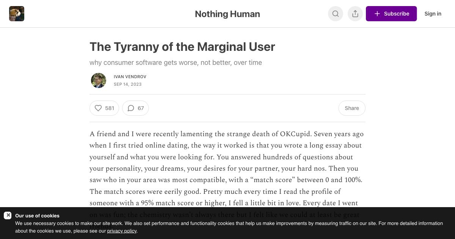Click the cookie banner Our use of cookies heading
The height and width of the screenshot is (239, 455).
[x=37, y=215]
